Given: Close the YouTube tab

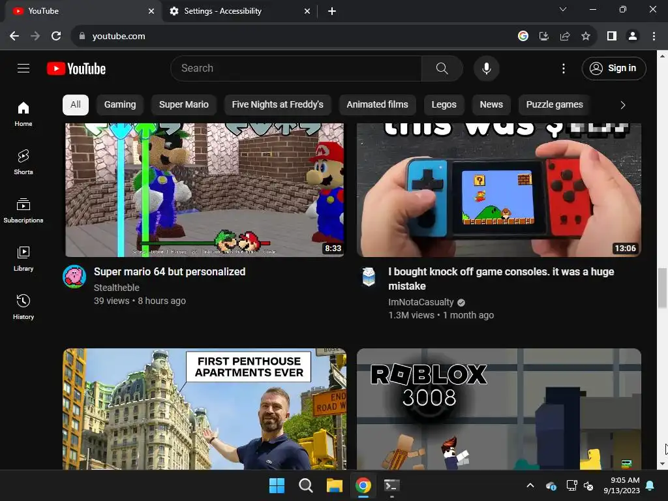Looking at the screenshot, I should pos(151,11).
